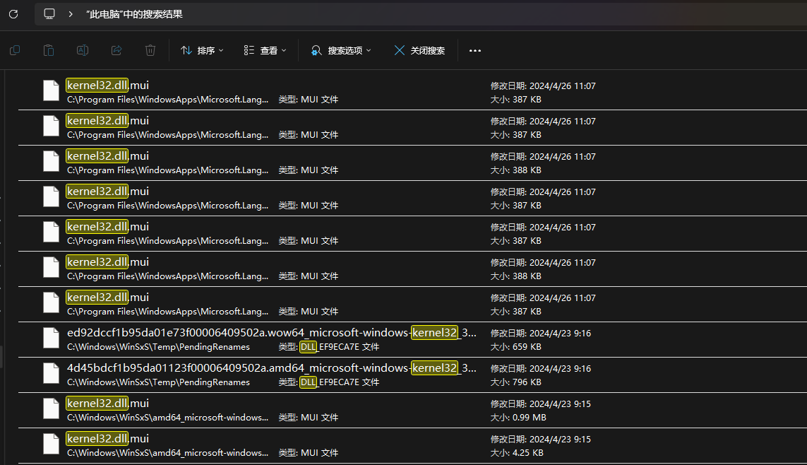The width and height of the screenshot is (807, 465).
Task: Click the This PC monitor icon in the breadcrumb
Action: coord(49,13)
